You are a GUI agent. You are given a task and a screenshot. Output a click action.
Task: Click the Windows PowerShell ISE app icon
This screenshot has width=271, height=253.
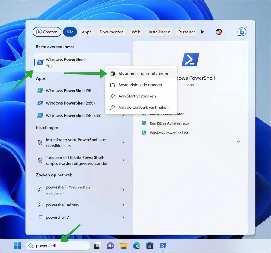coord(40,90)
